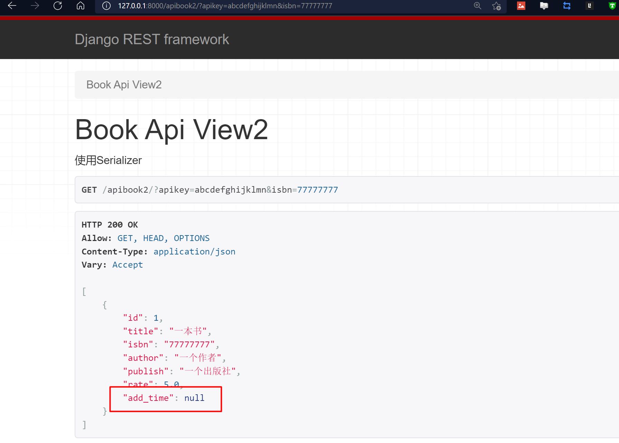Click the zoom magnifier icon in address bar
619x443 pixels.
pos(477,6)
